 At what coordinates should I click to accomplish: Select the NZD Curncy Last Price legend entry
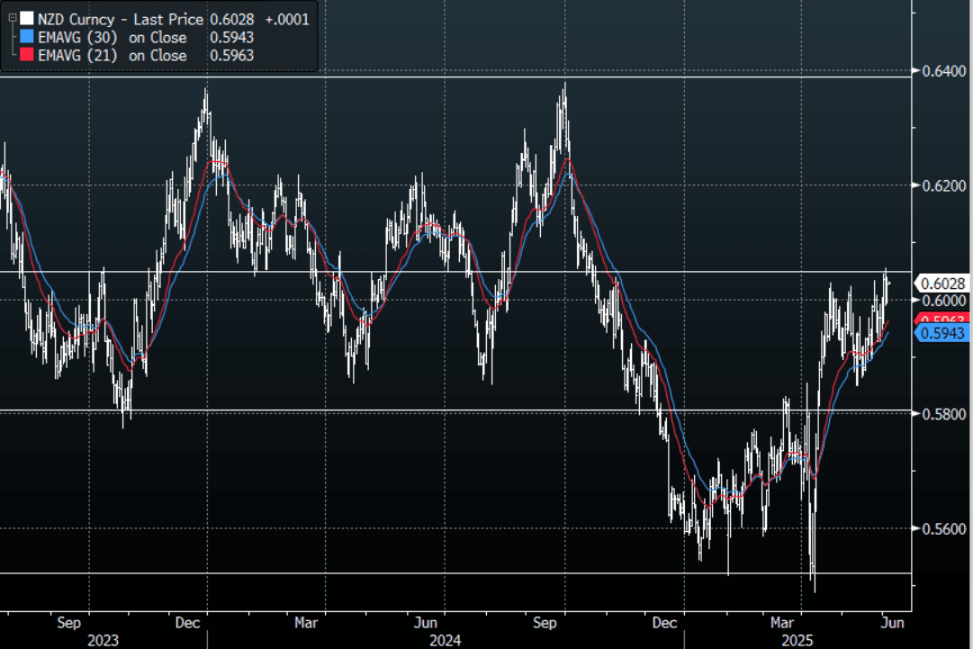tap(120, 19)
